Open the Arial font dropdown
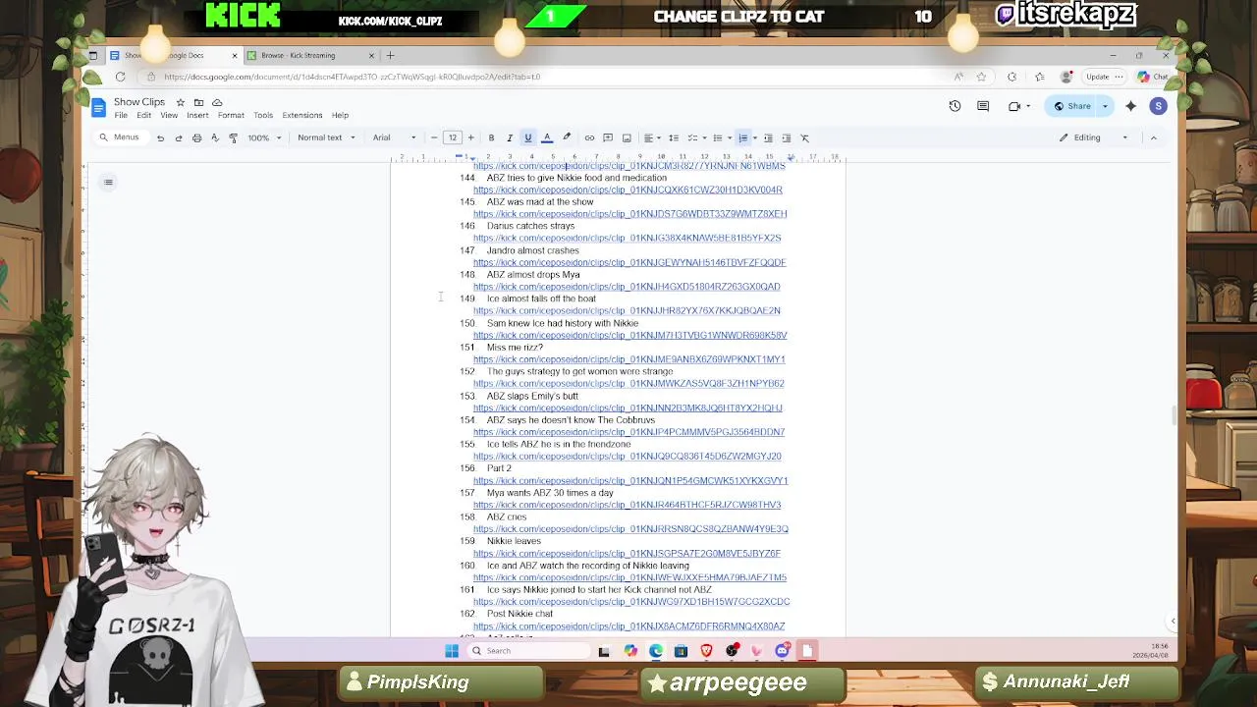 tap(394, 137)
